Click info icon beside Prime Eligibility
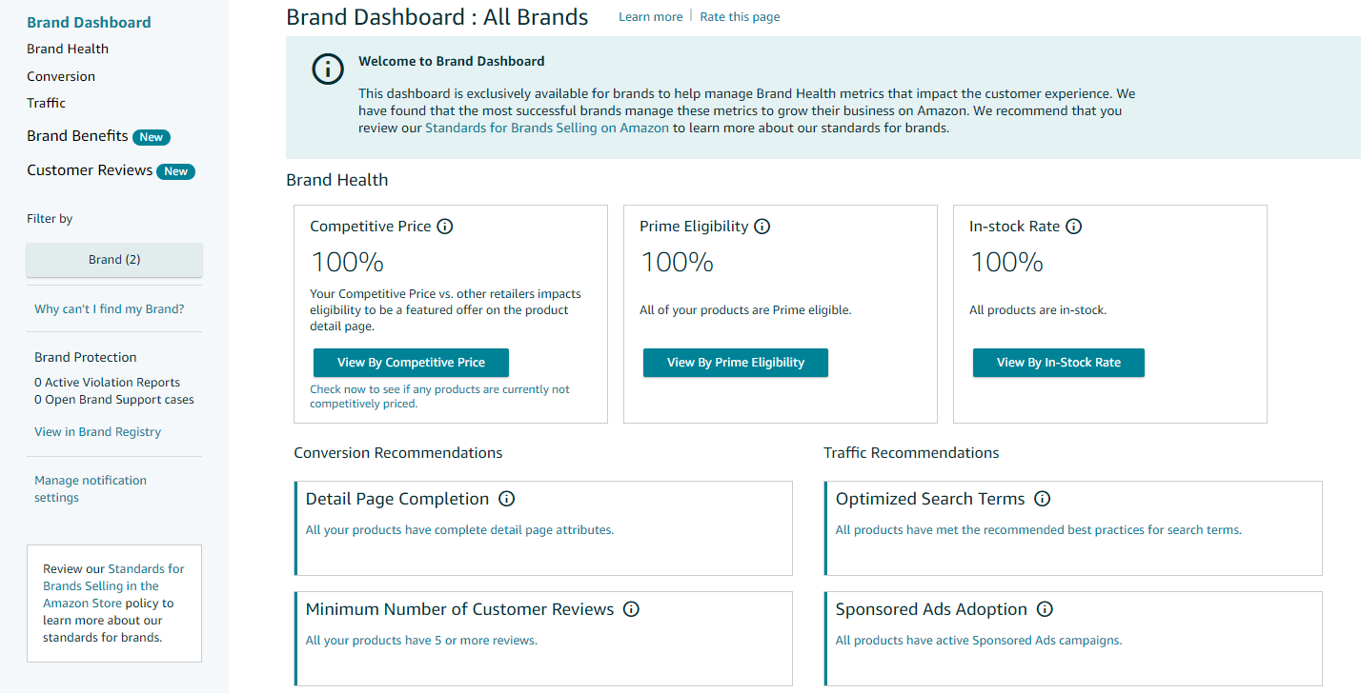 (x=762, y=227)
